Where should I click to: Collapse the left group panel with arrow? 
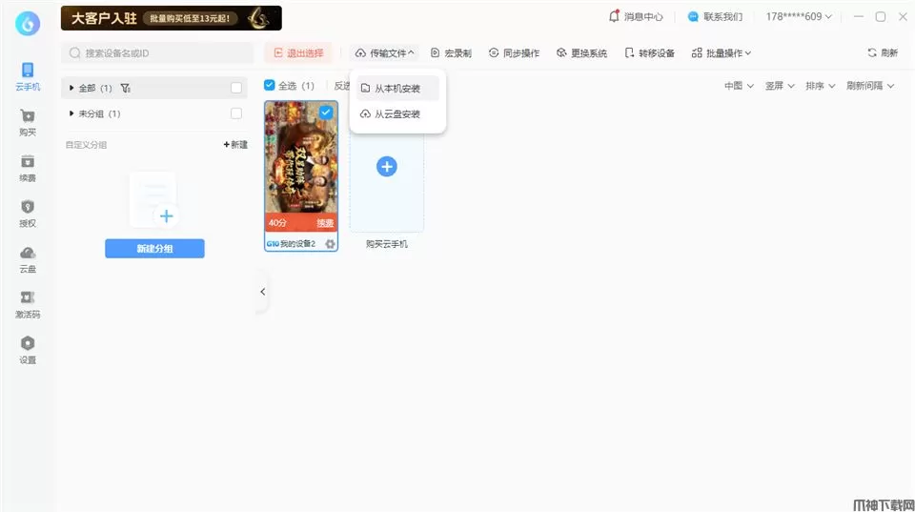tap(263, 292)
